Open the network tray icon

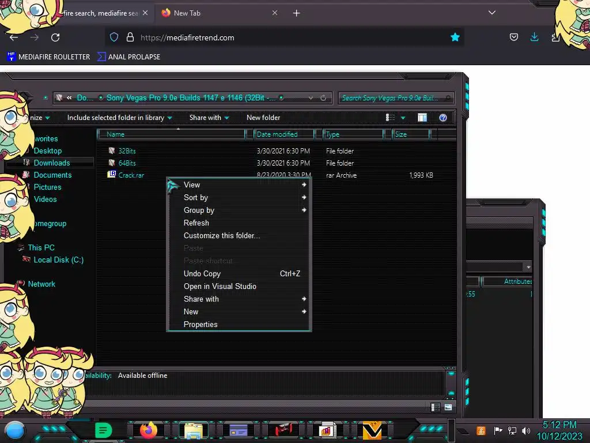click(512, 430)
